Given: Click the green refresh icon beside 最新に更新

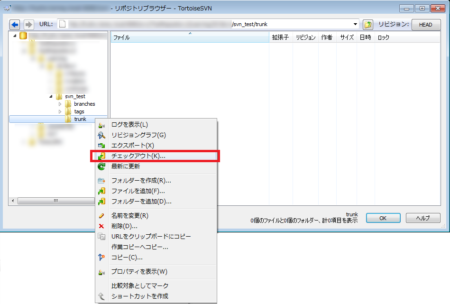Looking at the screenshot, I should [101, 166].
